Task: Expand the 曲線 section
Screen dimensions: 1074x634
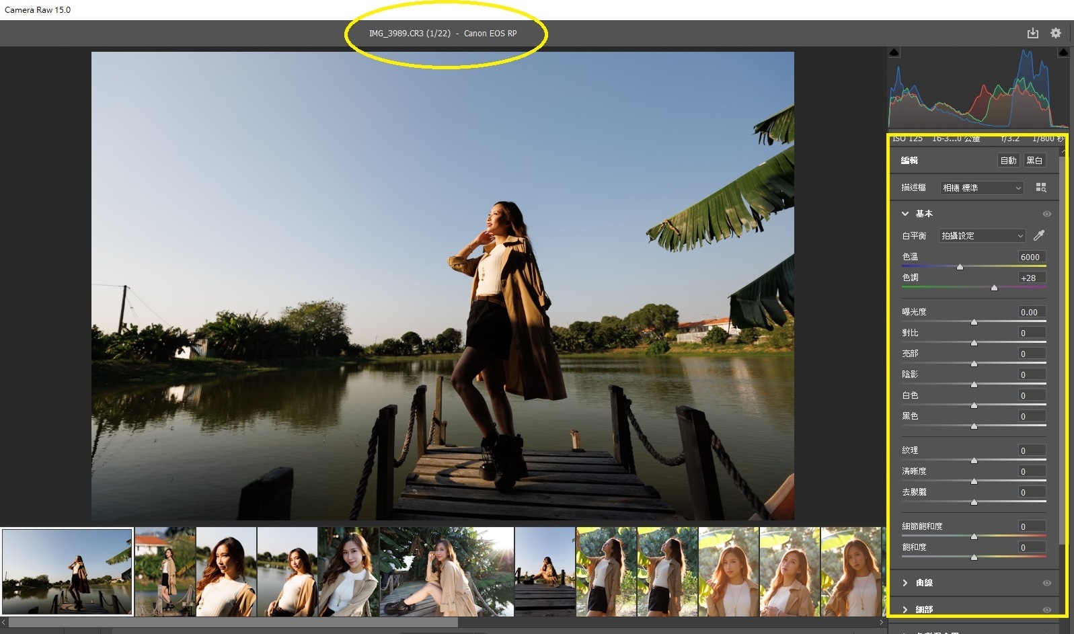Action: (905, 583)
